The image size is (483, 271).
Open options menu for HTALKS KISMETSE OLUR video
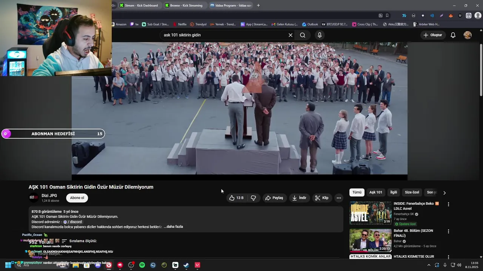pos(448,257)
